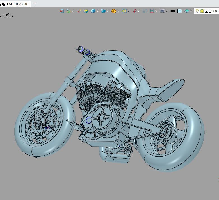Toggle the yellow circle layer status icon
The width and height of the screenshot is (219, 200).
[202, 11]
